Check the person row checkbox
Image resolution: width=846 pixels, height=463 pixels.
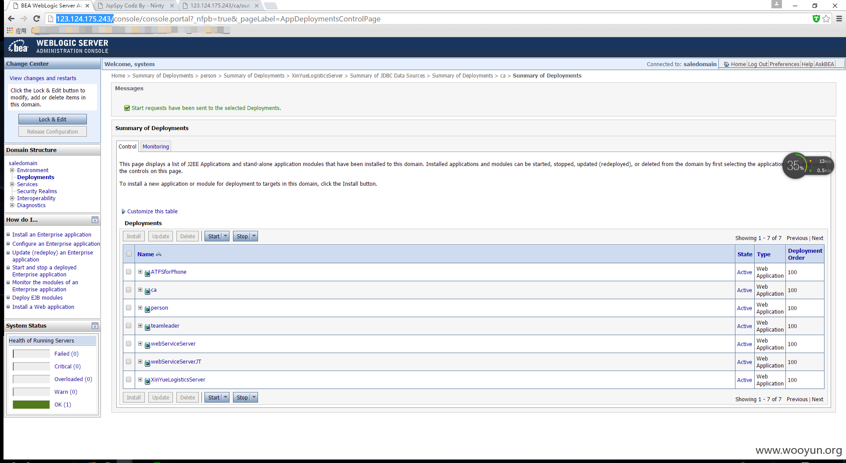tap(129, 307)
